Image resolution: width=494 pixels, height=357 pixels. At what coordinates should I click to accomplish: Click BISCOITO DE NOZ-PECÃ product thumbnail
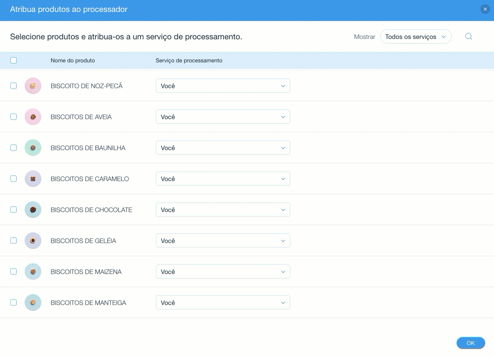(x=33, y=86)
